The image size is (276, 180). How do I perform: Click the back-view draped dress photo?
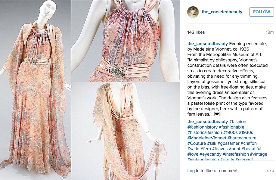[126, 131]
